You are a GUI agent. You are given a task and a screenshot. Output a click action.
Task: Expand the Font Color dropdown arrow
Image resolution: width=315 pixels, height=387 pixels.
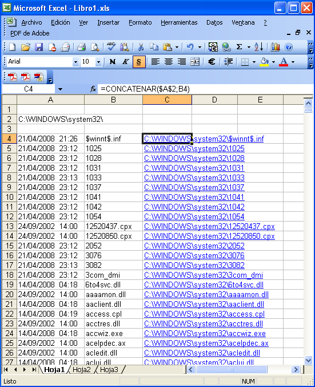pos(293,62)
